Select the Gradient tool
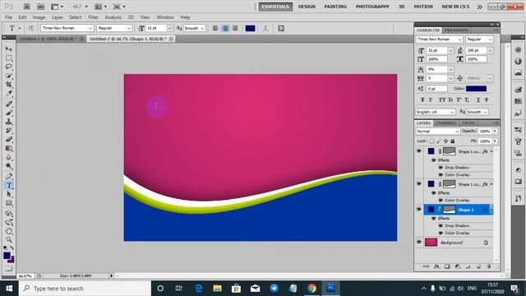Screen dimensions: 526x296 (9, 148)
